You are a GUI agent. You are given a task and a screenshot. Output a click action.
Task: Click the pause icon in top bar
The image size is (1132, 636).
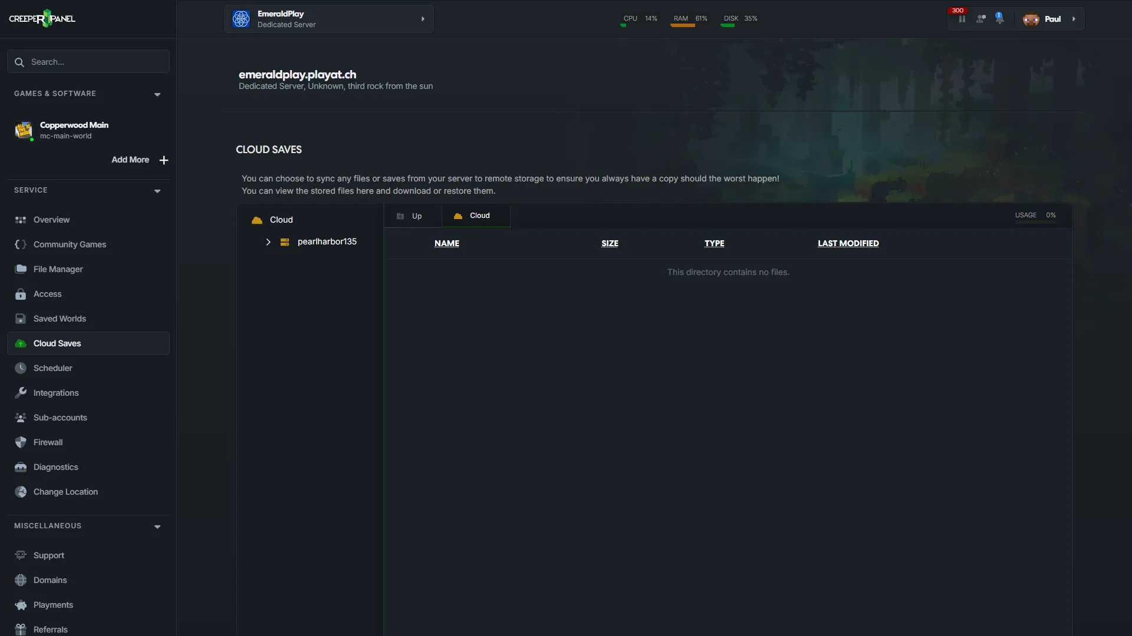(962, 19)
